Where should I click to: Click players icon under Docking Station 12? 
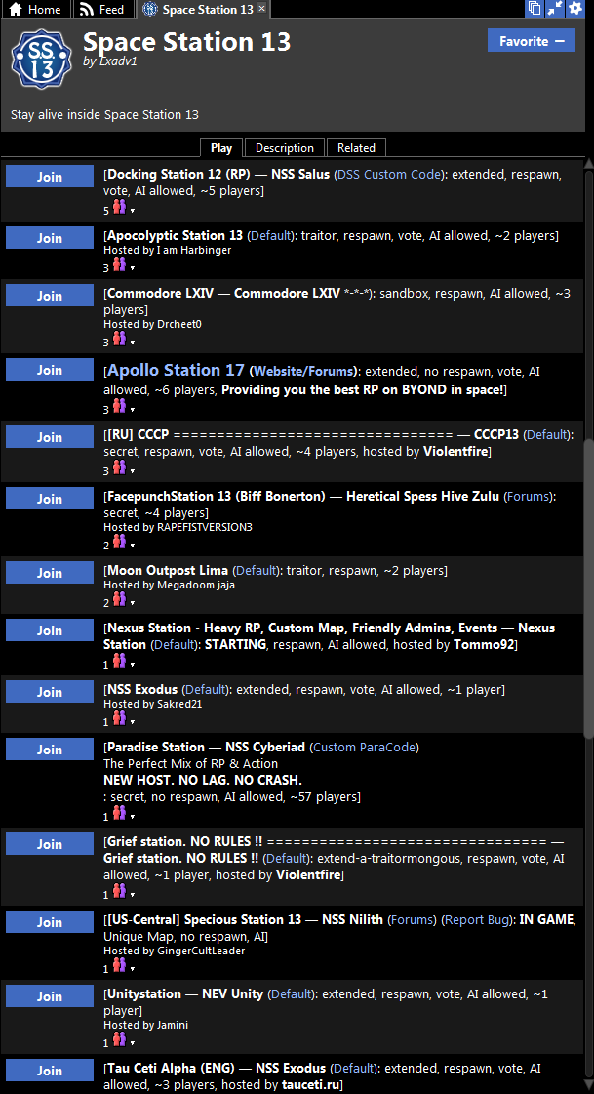(x=119, y=207)
